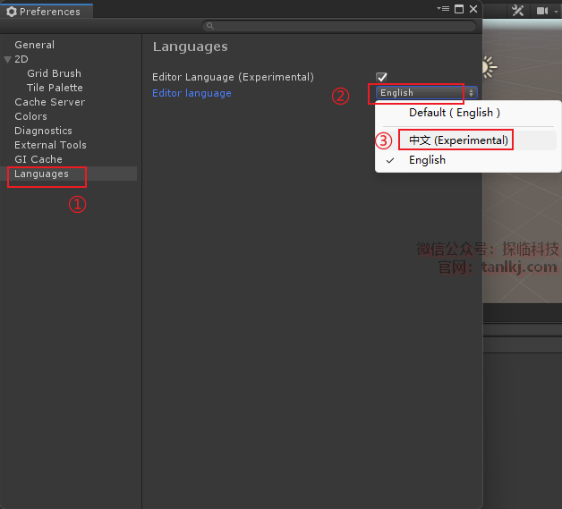Open Colors preferences
This screenshot has width=562, height=509.
[x=30, y=116]
